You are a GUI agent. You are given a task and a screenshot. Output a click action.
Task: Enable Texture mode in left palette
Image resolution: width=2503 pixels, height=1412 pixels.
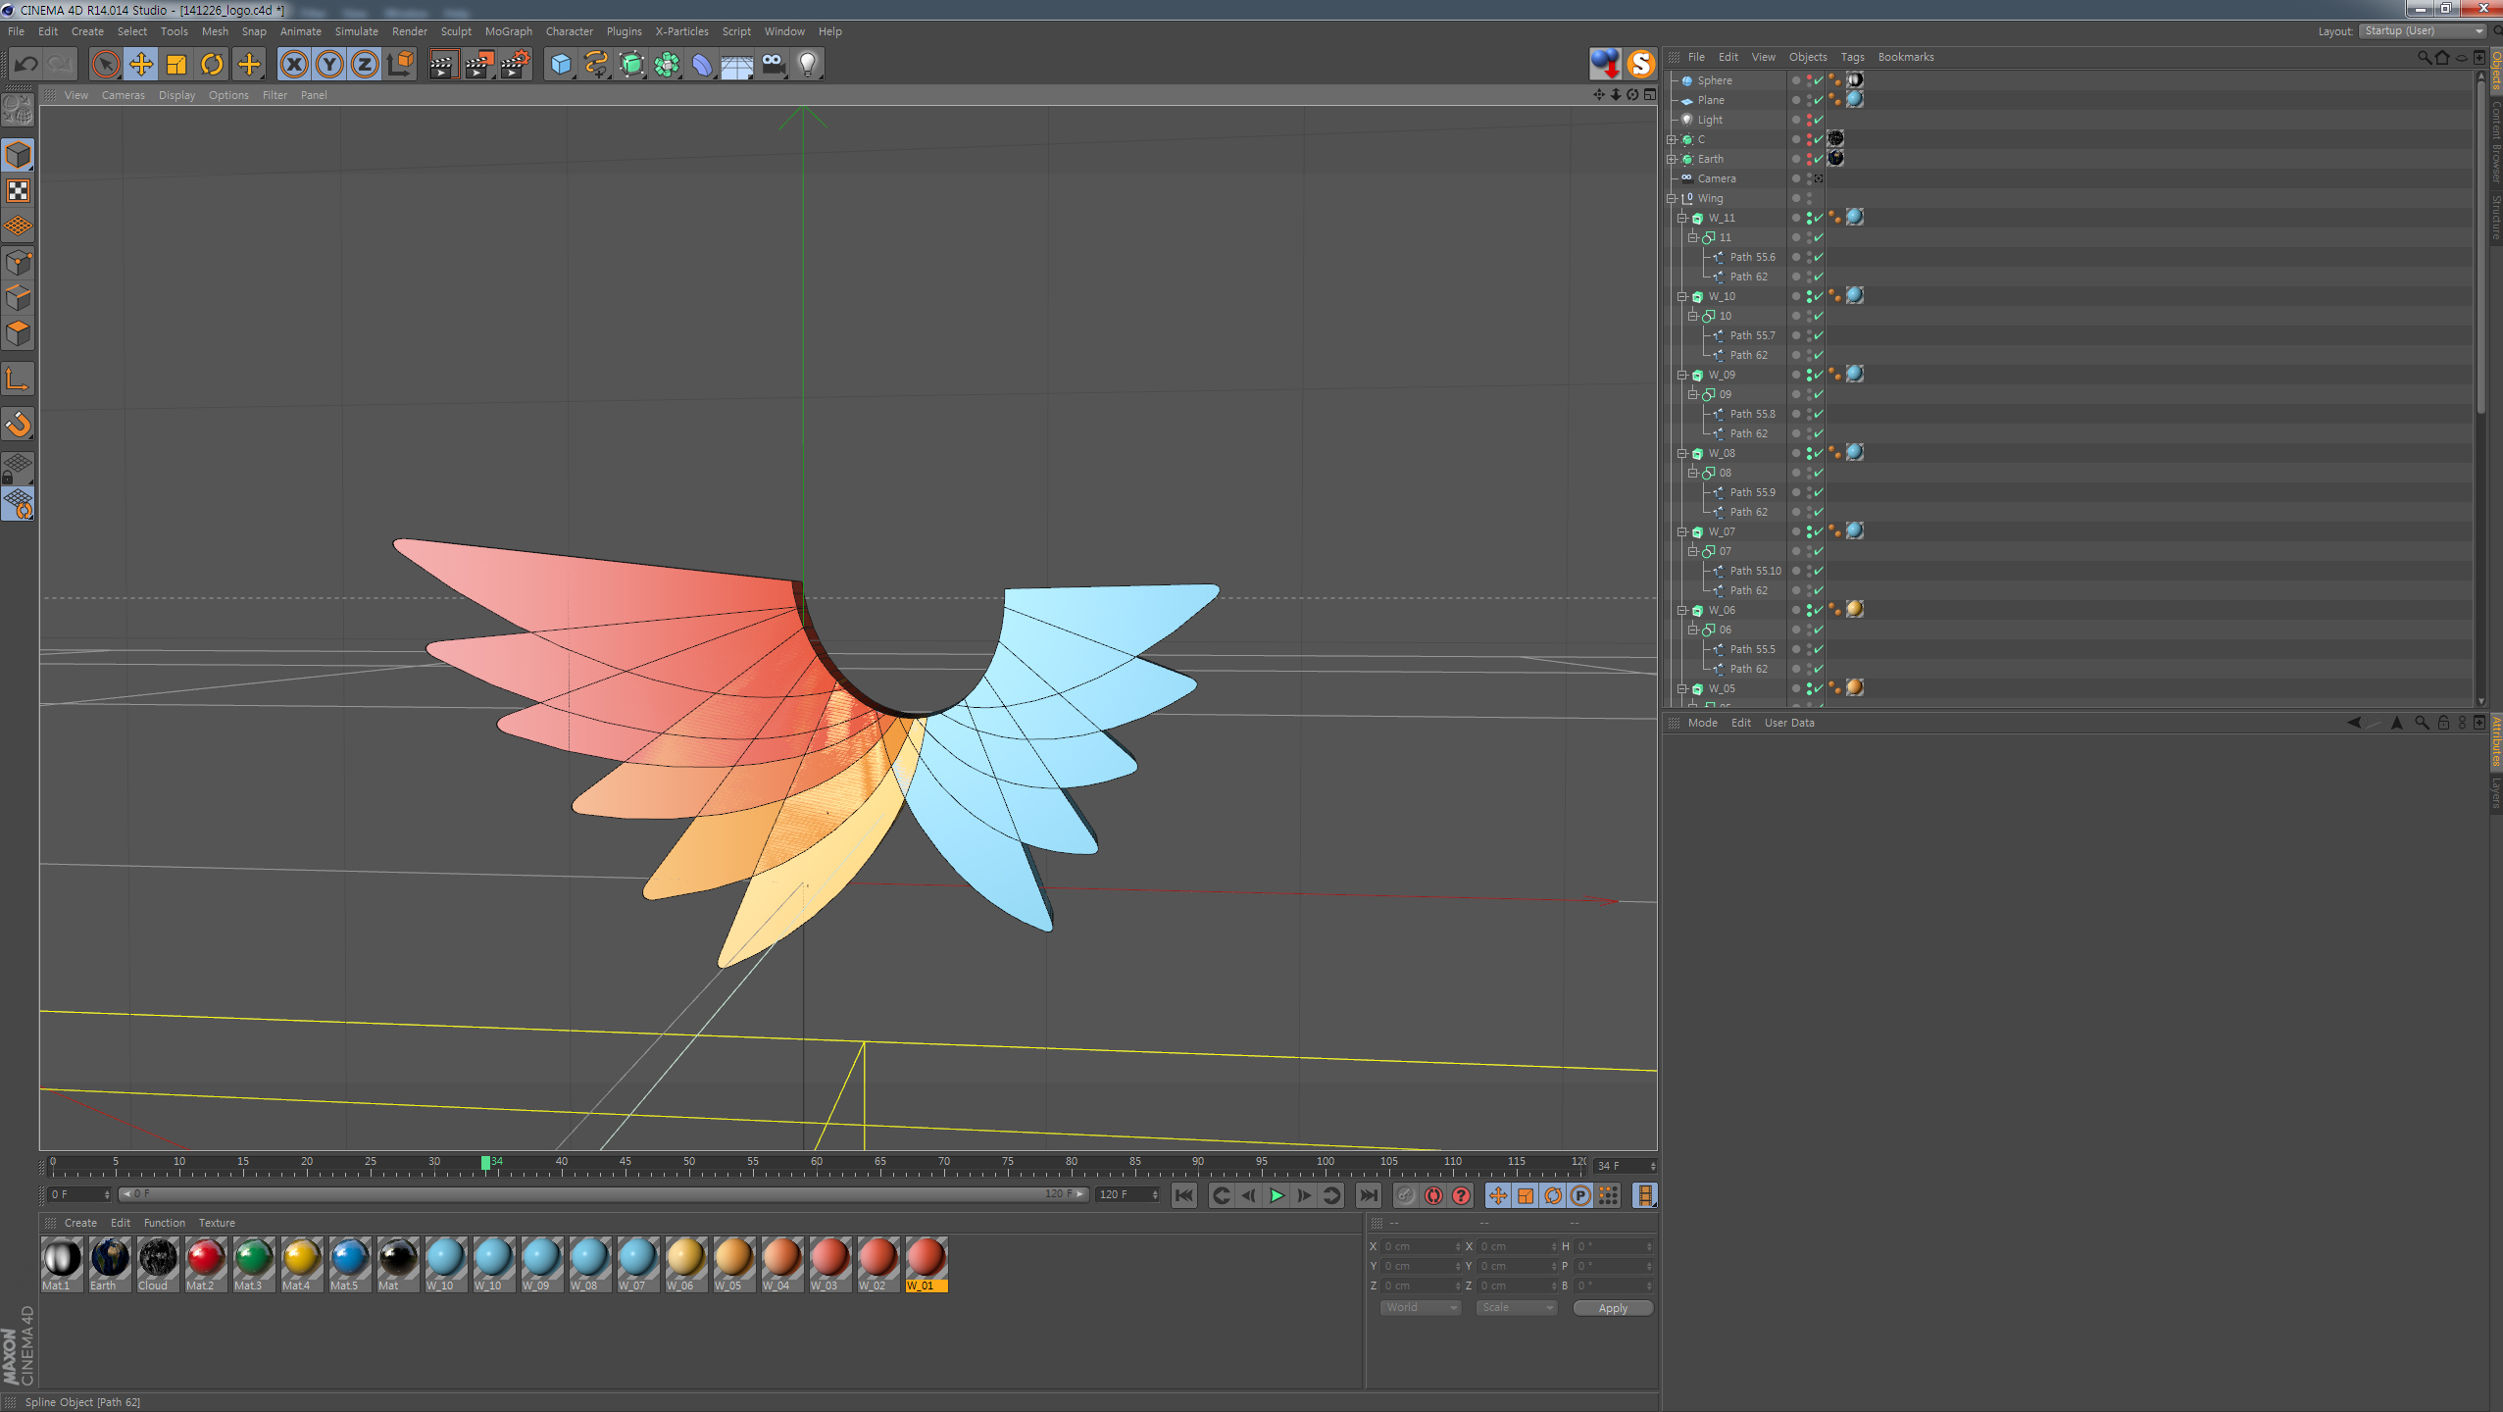click(19, 191)
